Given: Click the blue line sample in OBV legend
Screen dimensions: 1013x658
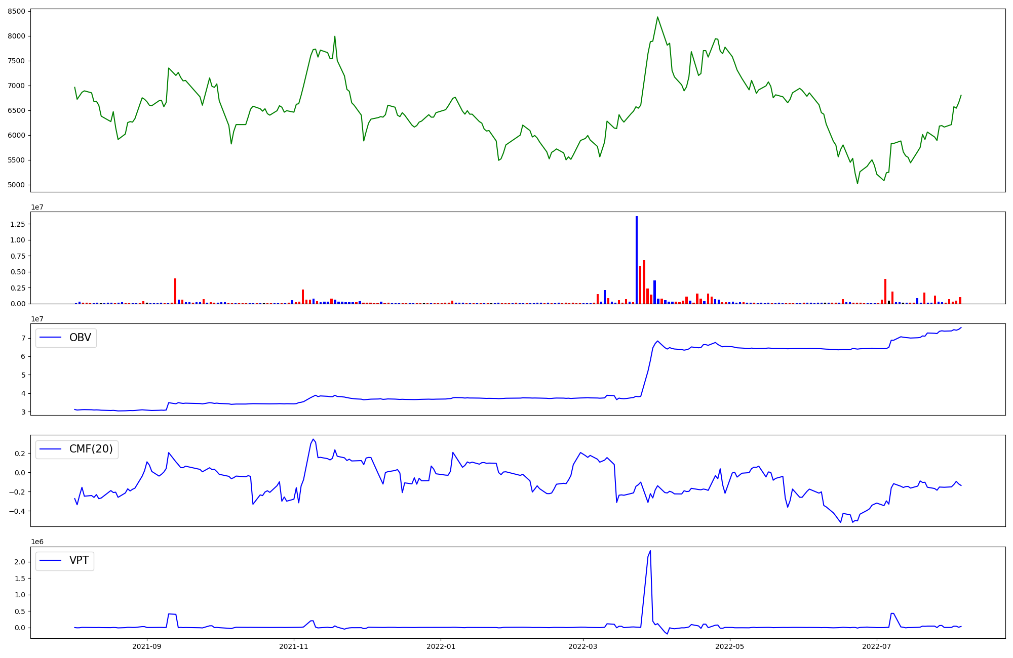Looking at the screenshot, I should [50, 338].
